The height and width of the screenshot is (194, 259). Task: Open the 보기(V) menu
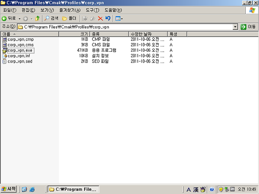[47, 10]
